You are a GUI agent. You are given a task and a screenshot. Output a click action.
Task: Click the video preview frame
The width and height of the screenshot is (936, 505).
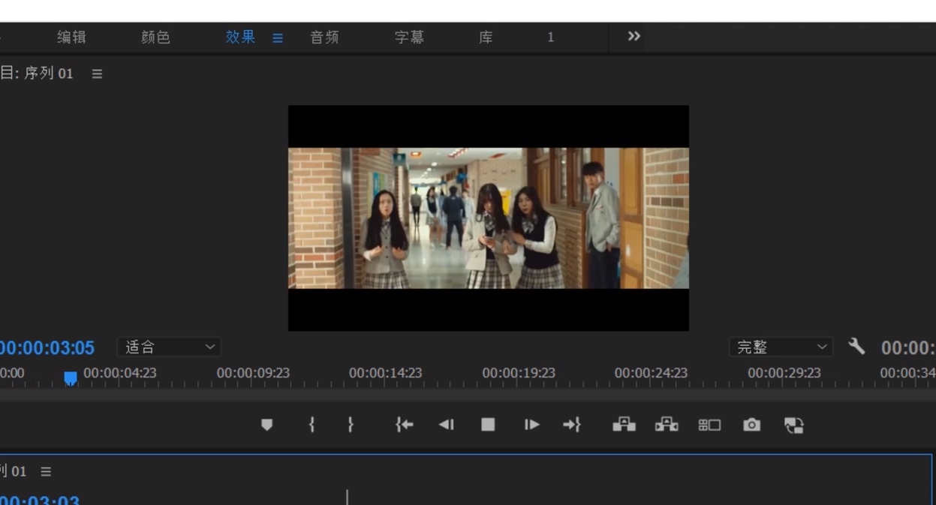(489, 218)
